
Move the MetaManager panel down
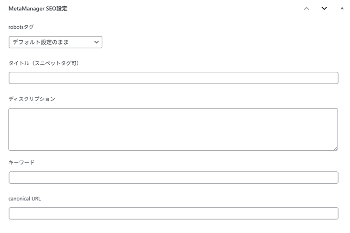point(324,8)
